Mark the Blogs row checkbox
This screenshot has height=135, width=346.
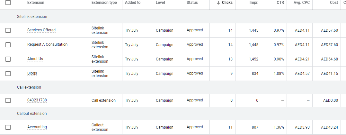pyautogui.click(x=8, y=74)
